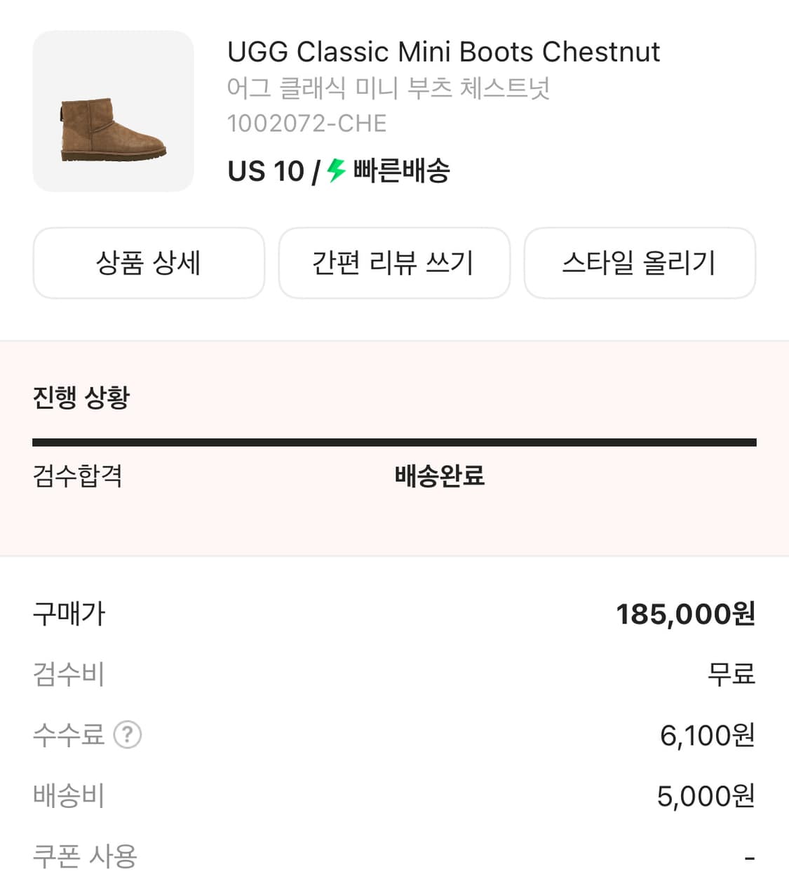789x895 pixels.
Task: Click the fee help question mark icon
Action: 128,735
